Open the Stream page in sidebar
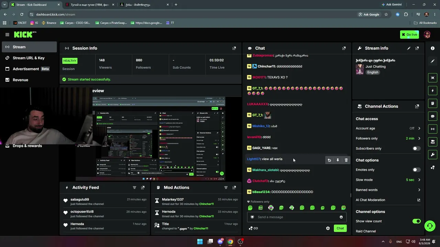Screen dimensions: 440x247 (29, 47)
